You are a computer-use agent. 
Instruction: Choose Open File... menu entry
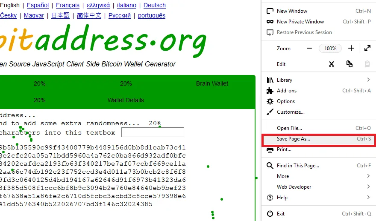coord(319,128)
